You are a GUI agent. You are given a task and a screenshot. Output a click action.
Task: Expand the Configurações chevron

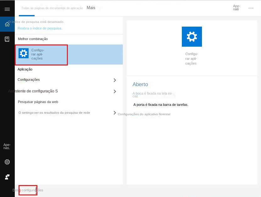115,80
